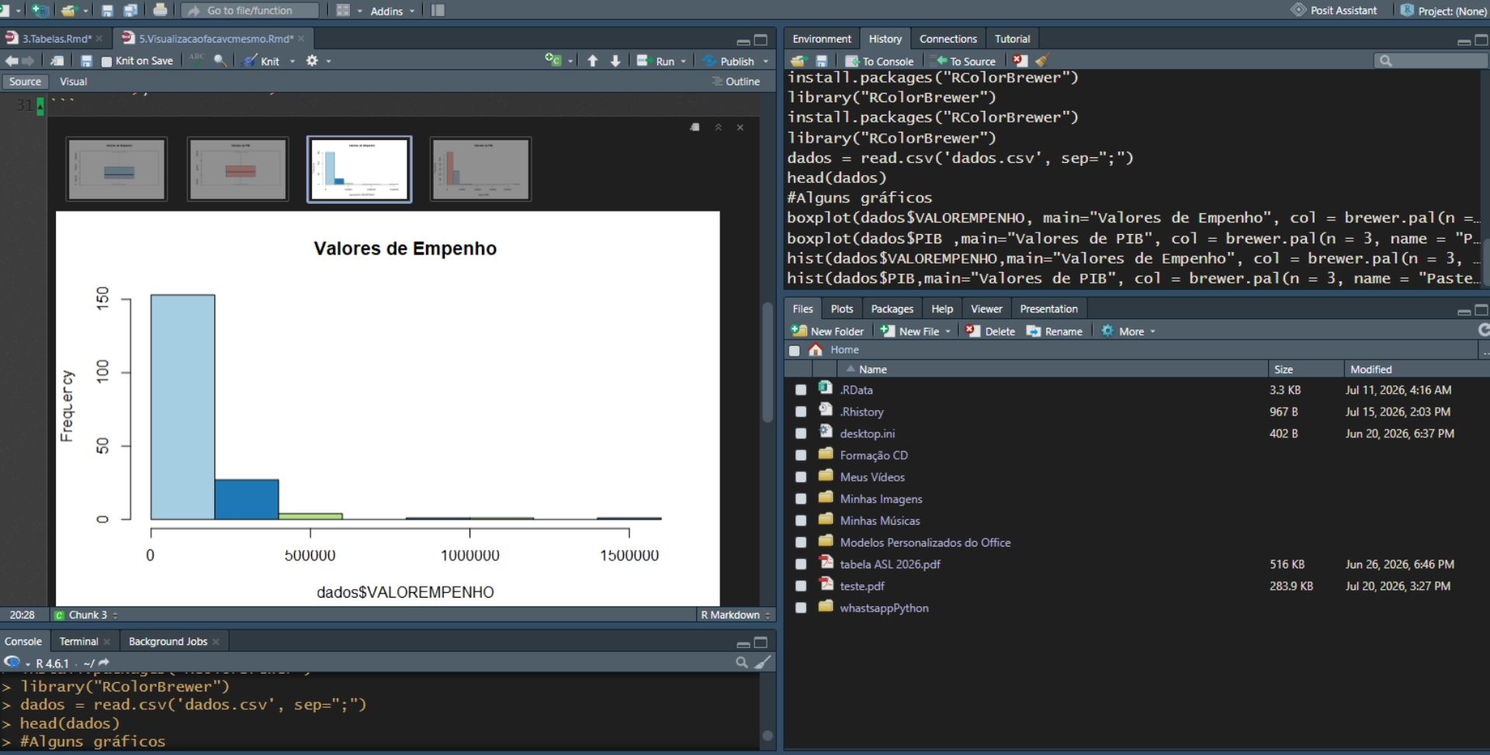Click the show in new window icon
Screen dimensions: 1490x755
[x=57, y=60]
